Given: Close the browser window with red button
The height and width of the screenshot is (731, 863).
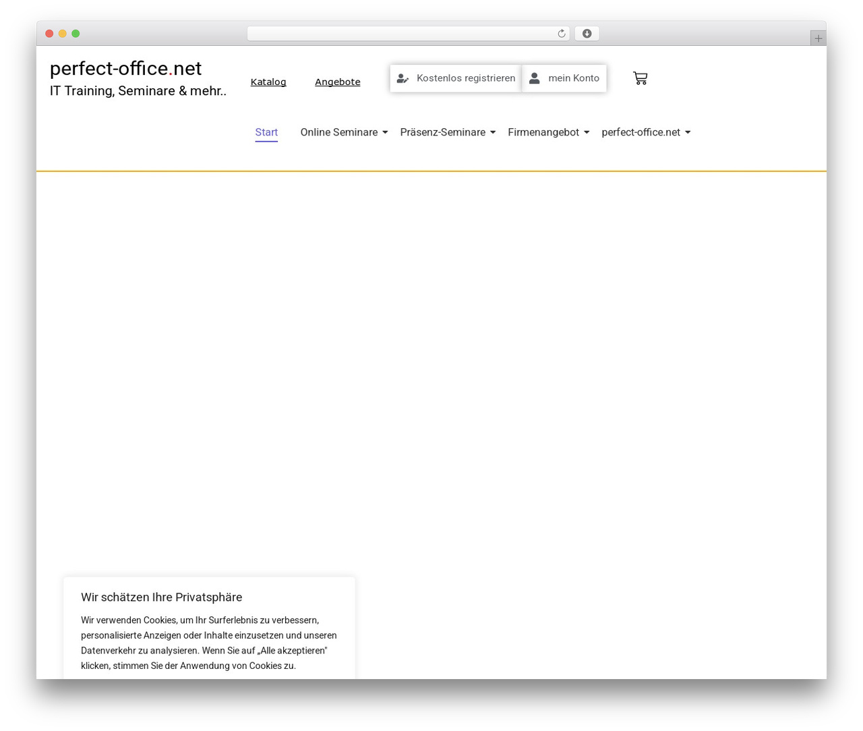Looking at the screenshot, I should coord(49,34).
